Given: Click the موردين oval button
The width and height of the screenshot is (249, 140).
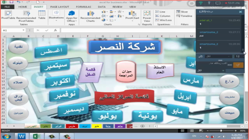Looking at the screenshot, I should [18, 113].
